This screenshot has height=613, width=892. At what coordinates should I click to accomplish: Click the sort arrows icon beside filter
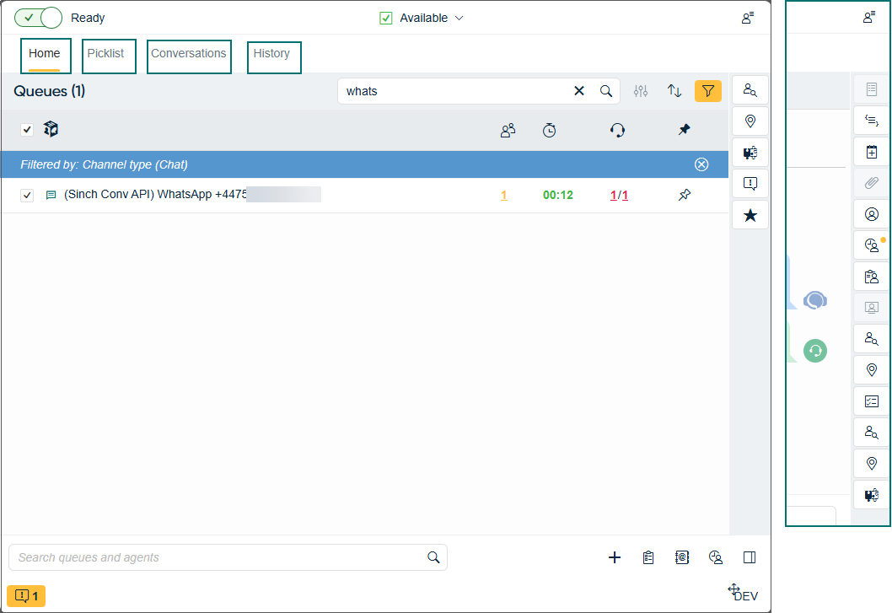click(x=674, y=91)
